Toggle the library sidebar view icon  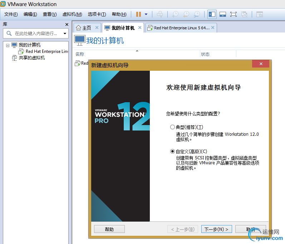(x=212, y=14)
